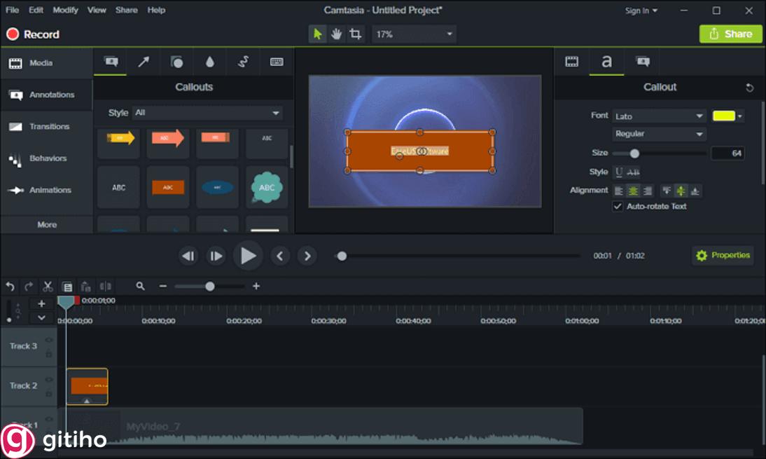Open the Style filter dropdown showing All

point(207,112)
